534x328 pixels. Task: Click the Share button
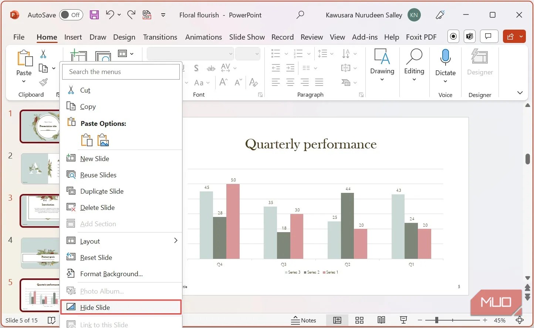(511, 36)
